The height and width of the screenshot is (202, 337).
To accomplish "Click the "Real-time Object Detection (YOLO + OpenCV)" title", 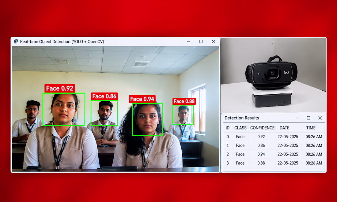I will click(62, 42).
